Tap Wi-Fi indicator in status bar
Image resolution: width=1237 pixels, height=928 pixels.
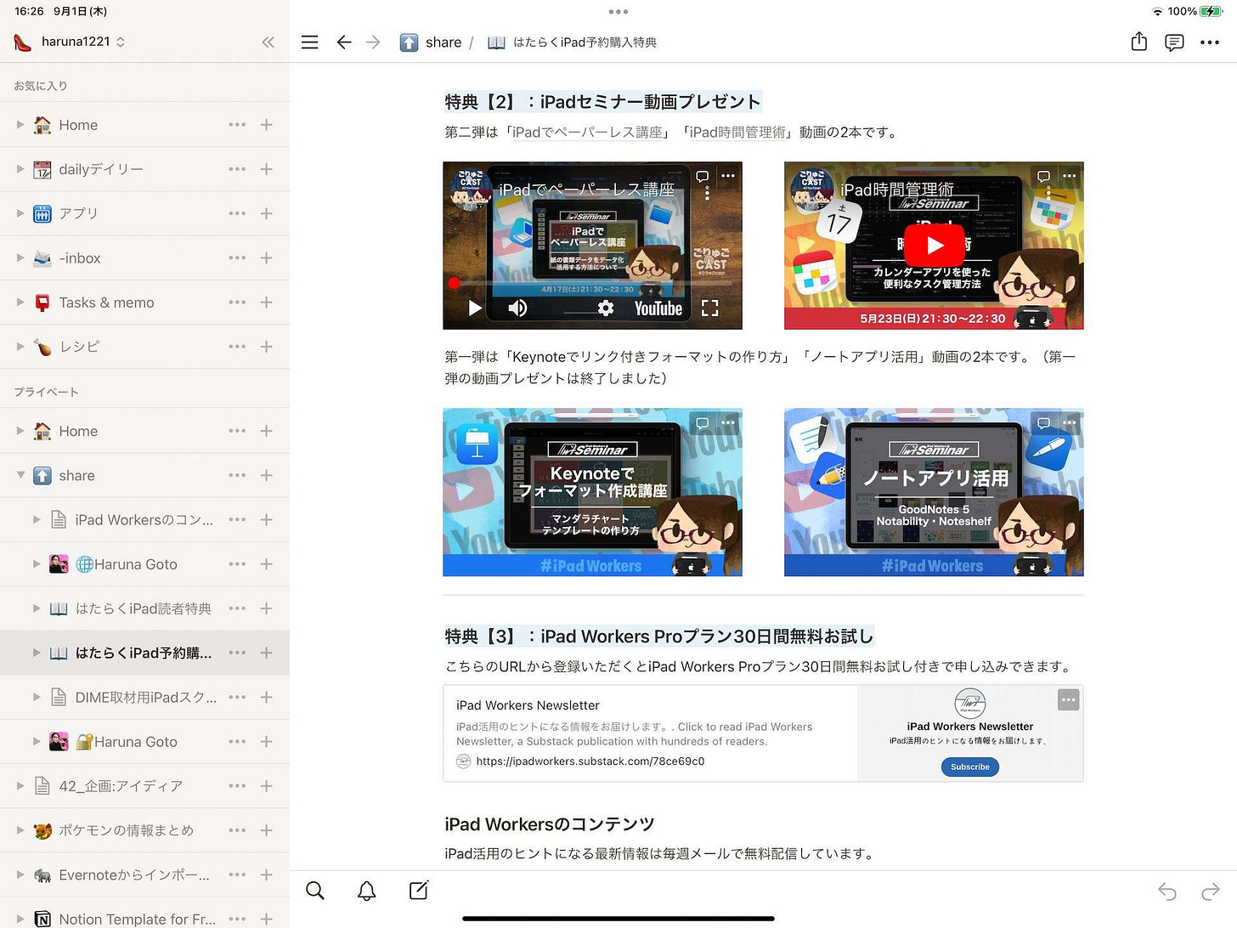(1157, 11)
